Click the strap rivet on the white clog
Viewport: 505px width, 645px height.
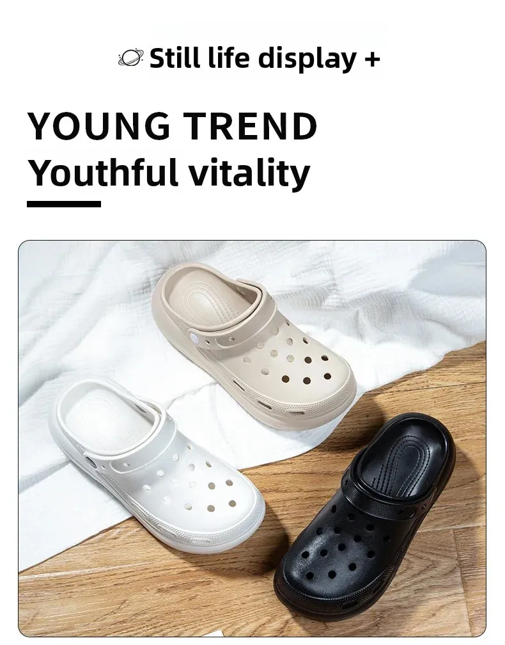(x=90, y=463)
